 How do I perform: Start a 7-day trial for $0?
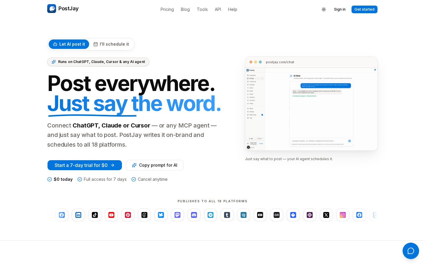pos(85,165)
